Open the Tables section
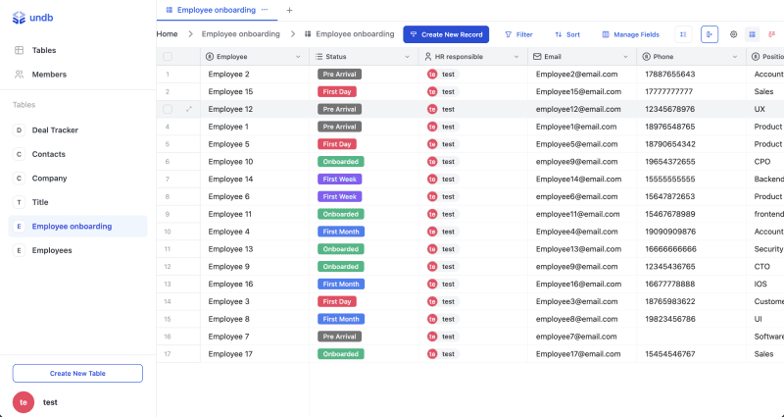The image size is (784, 417). click(44, 50)
